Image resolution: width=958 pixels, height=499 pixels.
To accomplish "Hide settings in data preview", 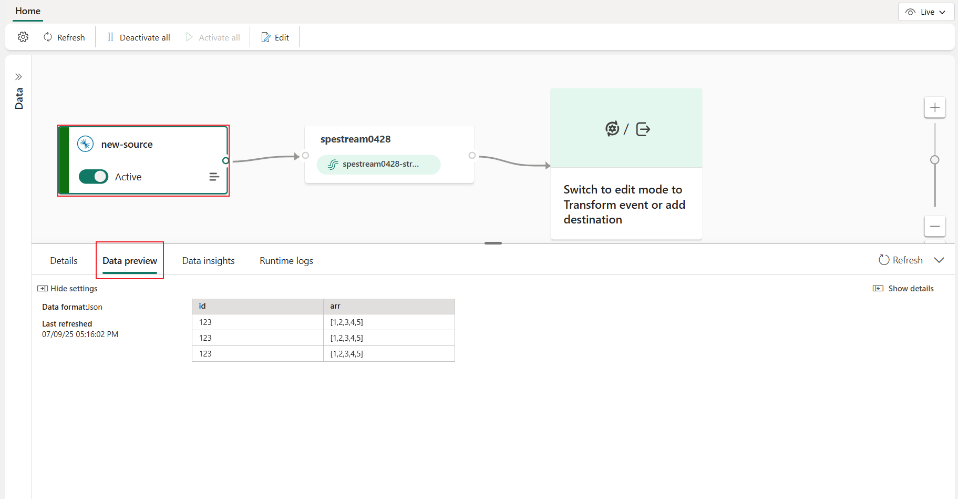I will (x=68, y=289).
